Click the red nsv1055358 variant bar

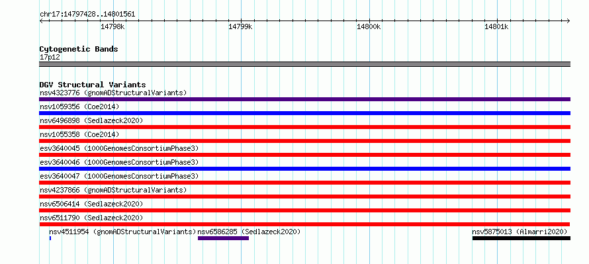(x=304, y=141)
